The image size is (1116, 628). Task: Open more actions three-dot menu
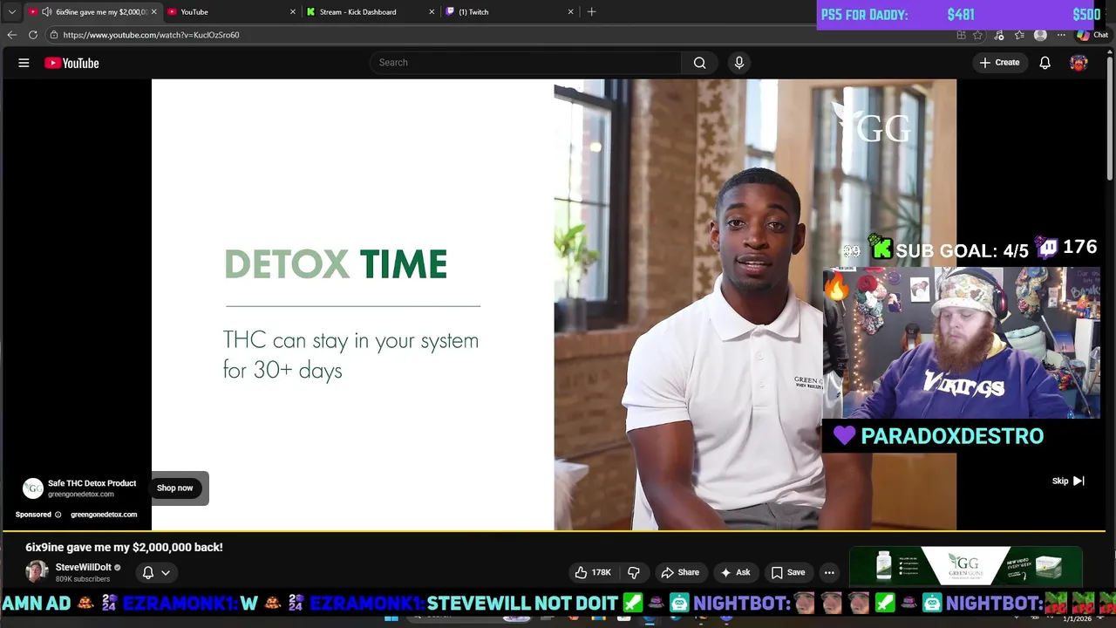click(829, 572)
